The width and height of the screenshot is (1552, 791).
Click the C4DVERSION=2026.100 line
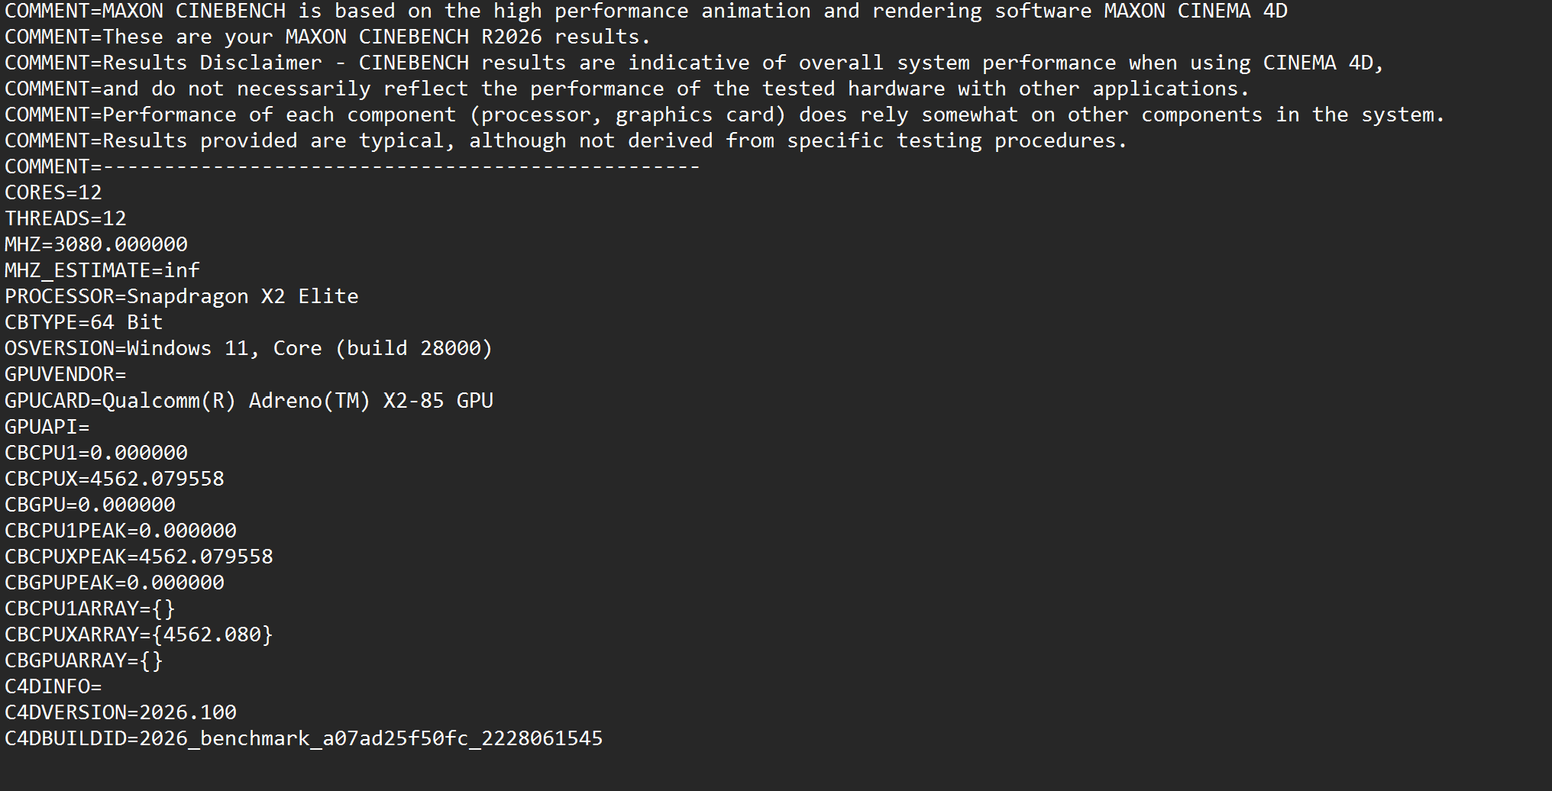coord(121,712)
